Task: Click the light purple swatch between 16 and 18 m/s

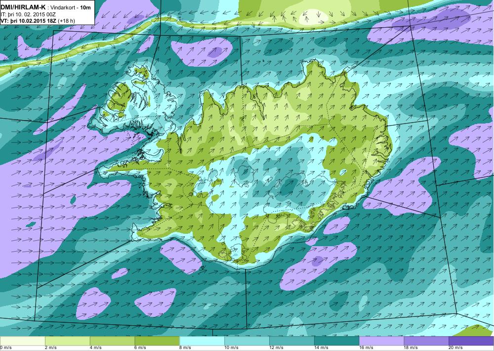Action: pyautogui.click(x=381, y=341)
